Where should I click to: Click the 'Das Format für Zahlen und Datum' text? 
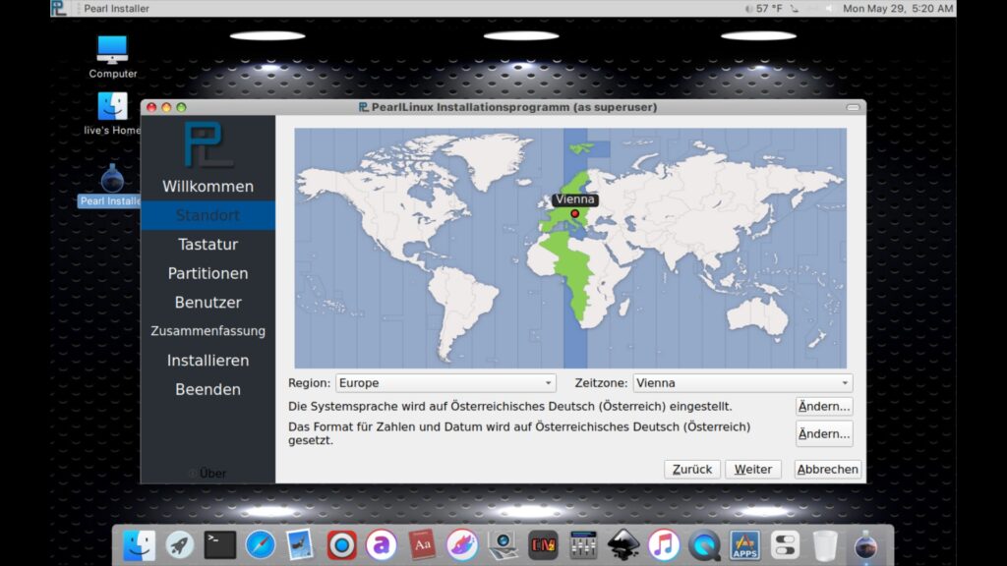click(519, 433)
